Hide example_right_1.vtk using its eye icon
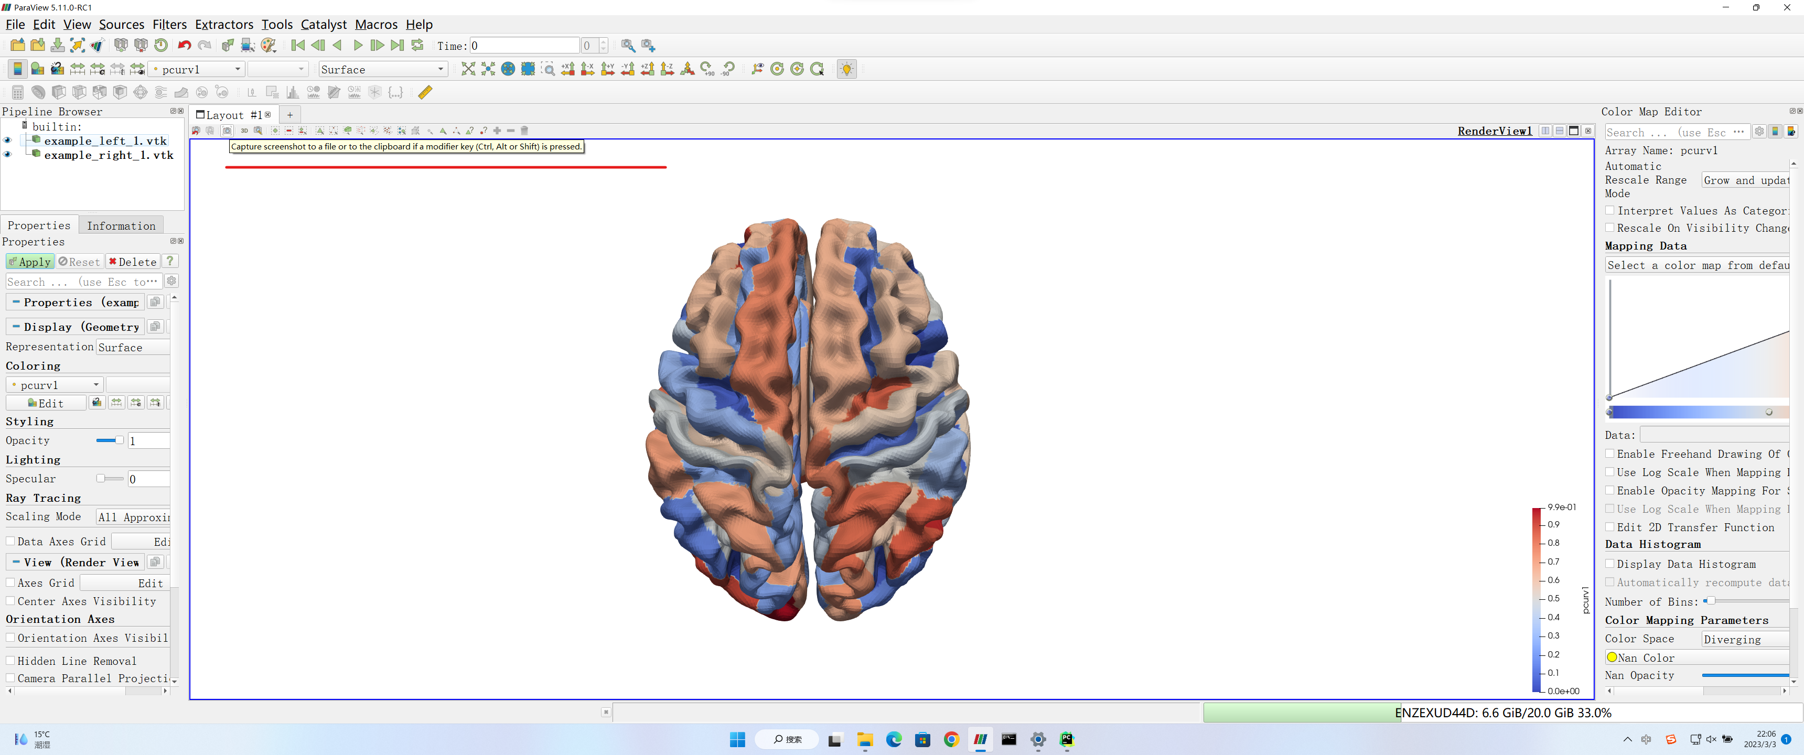1804x755 pixels. click(x=7, y=154)
